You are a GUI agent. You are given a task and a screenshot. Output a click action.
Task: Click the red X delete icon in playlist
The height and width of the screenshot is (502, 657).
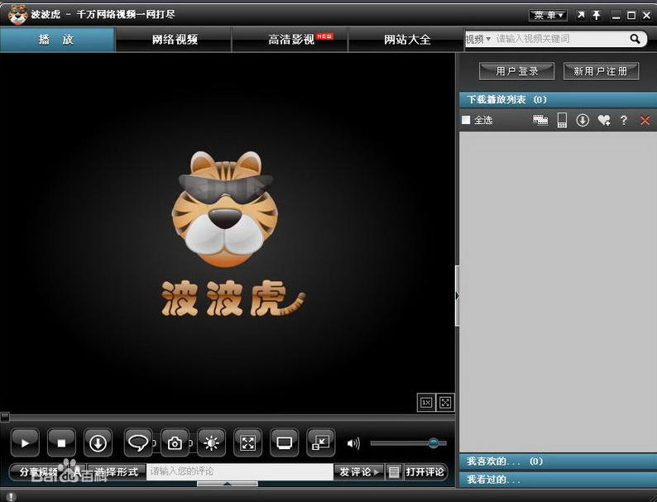click(645, 121)
